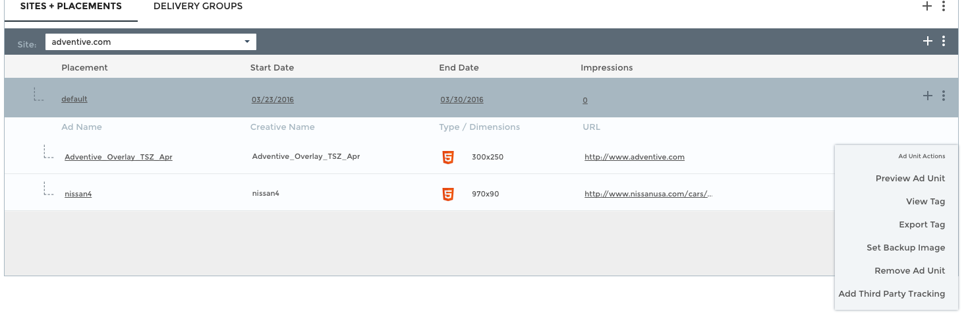The height and width of the screenshot is (327, 968).
Task: Click the plus icon beside Delivery Groups tabs
Action: 927,6
